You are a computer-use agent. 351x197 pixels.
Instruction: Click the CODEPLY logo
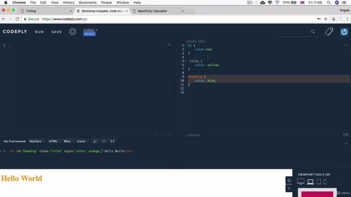15,32
